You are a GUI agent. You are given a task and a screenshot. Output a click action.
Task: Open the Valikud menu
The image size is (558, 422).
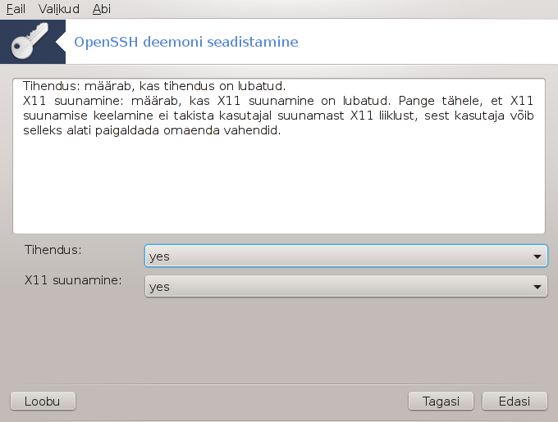point(59,8)
